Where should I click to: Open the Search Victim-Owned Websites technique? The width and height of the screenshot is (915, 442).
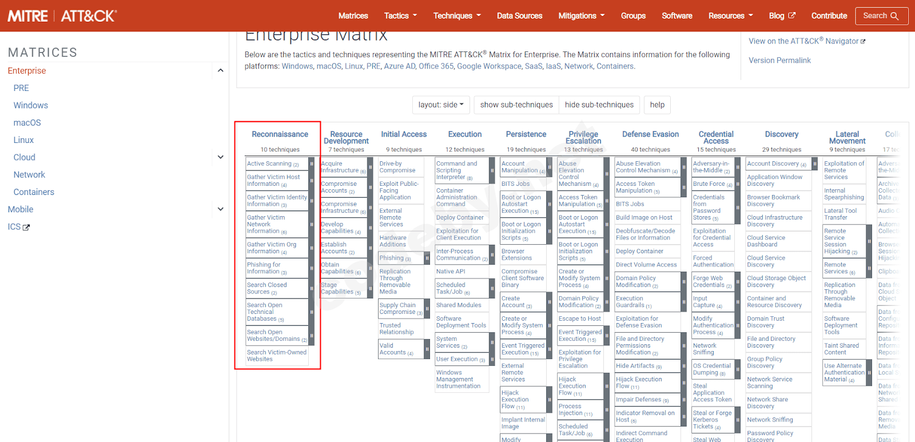click(x=277, y=356)
